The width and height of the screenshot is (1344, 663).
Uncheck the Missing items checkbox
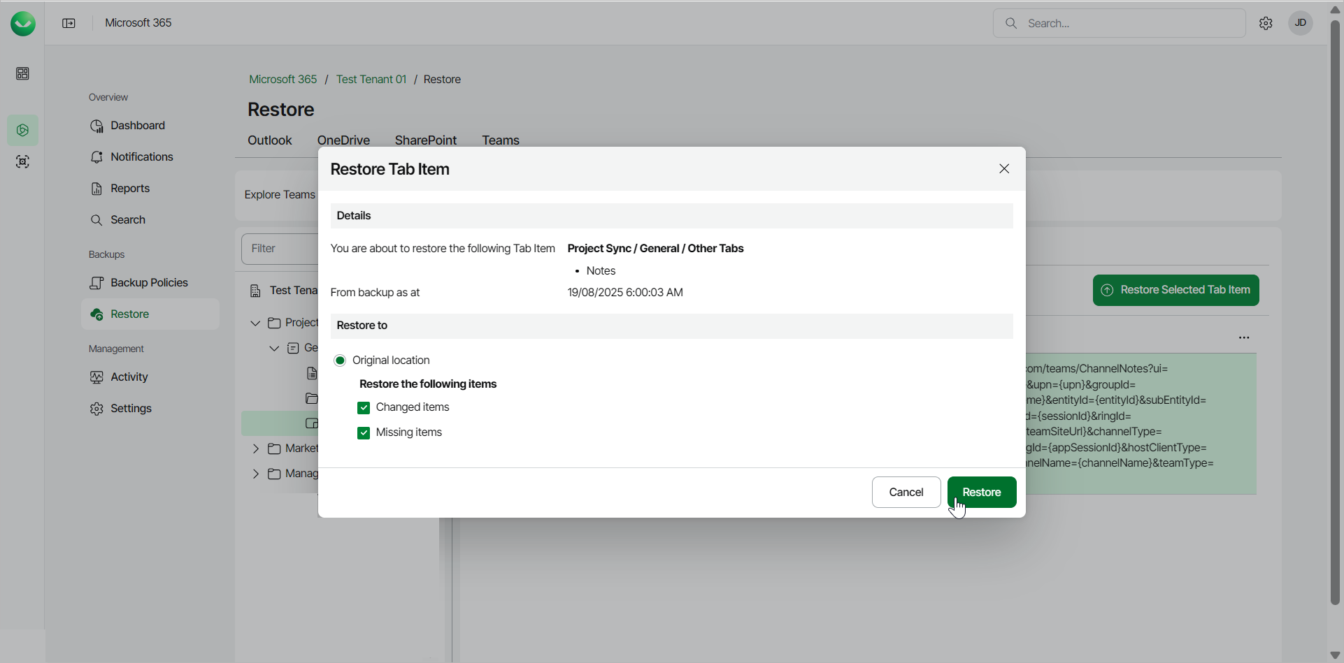364,433
